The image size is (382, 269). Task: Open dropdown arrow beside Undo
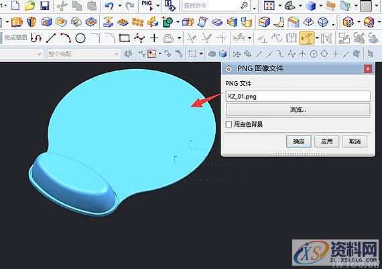(x=120, y=5)
